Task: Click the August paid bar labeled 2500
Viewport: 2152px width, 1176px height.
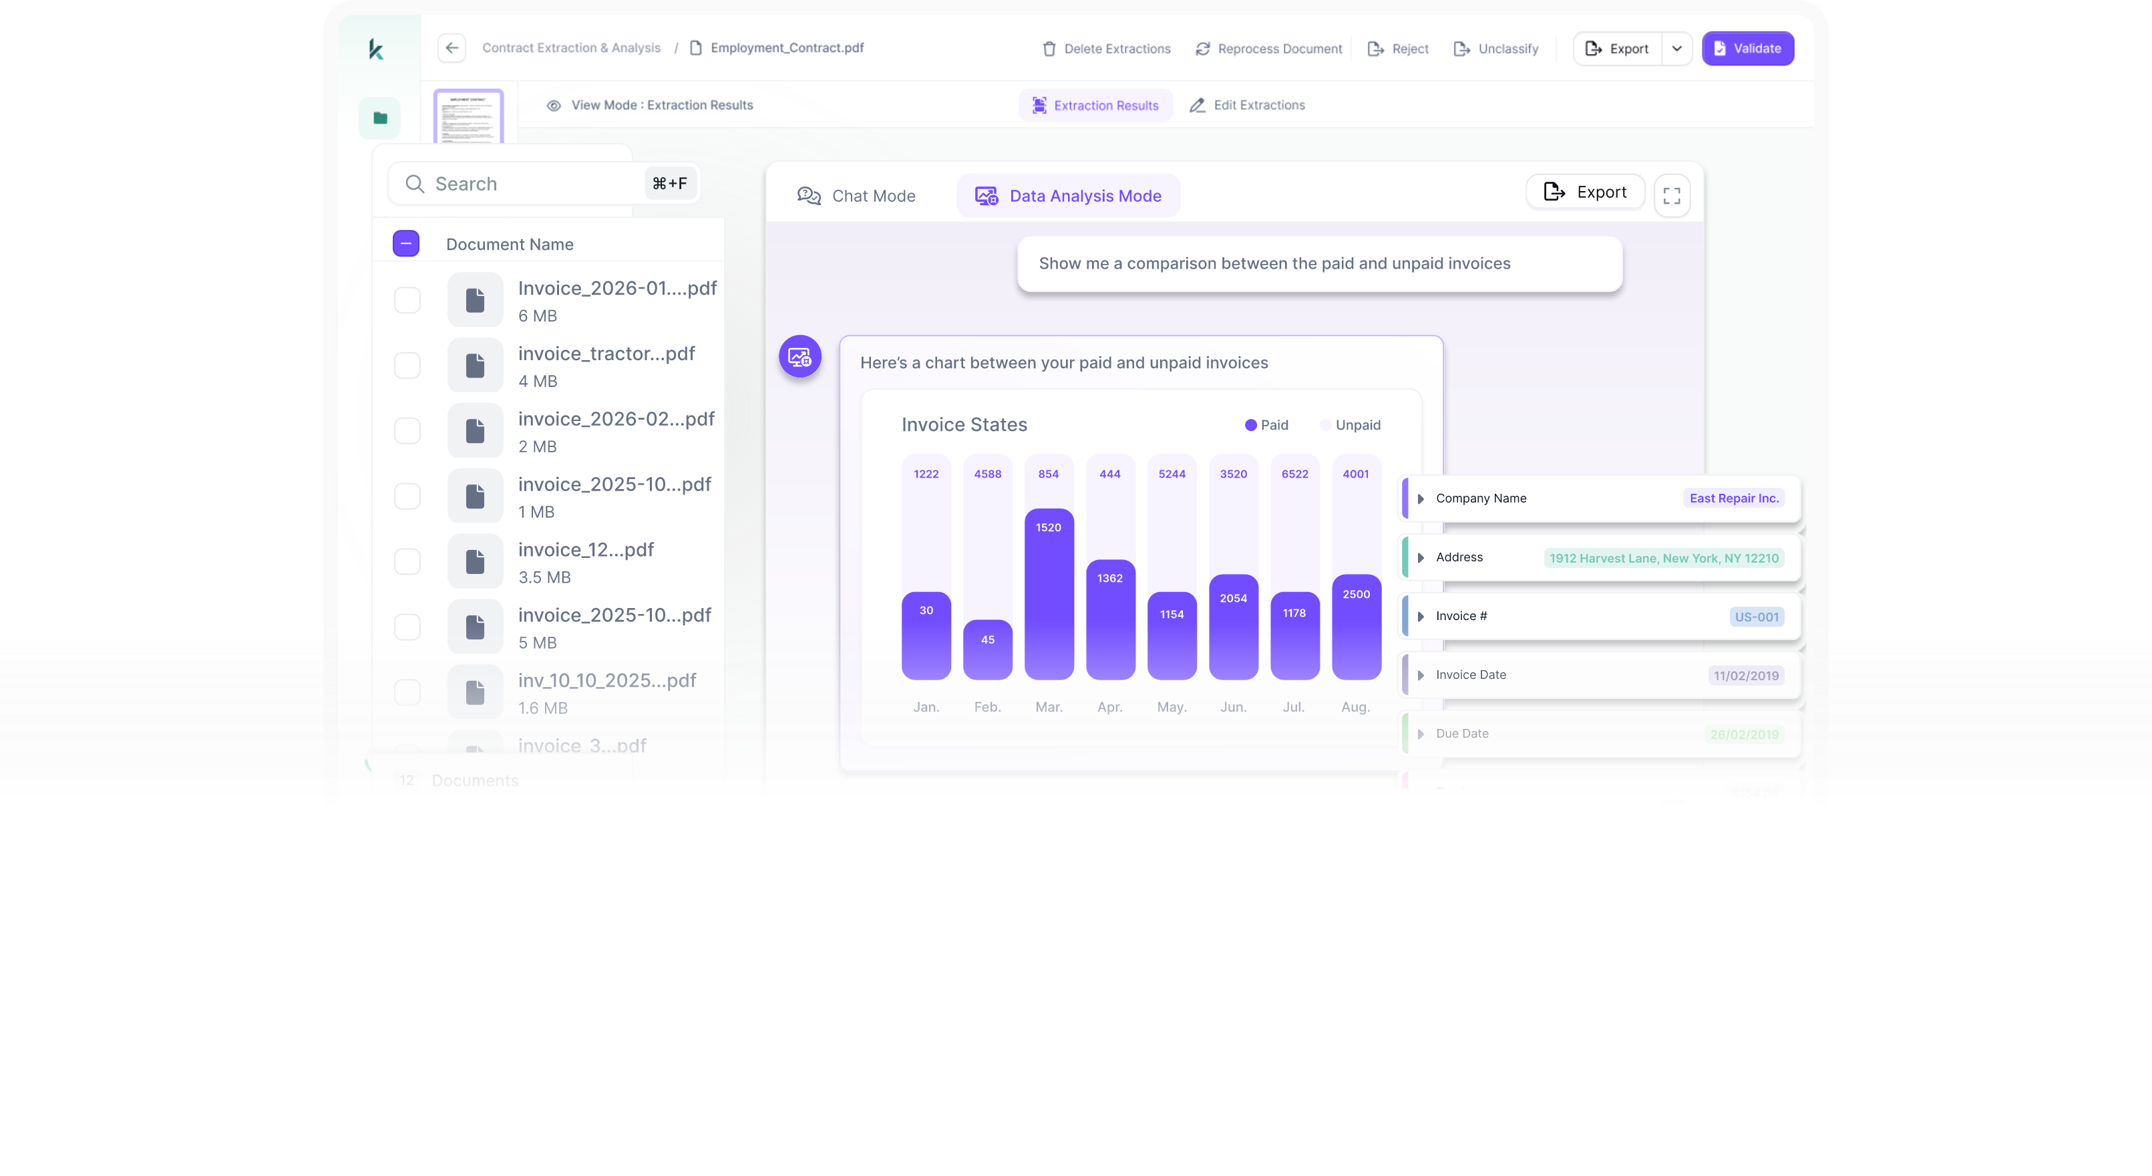Action: pos(1356,627)
